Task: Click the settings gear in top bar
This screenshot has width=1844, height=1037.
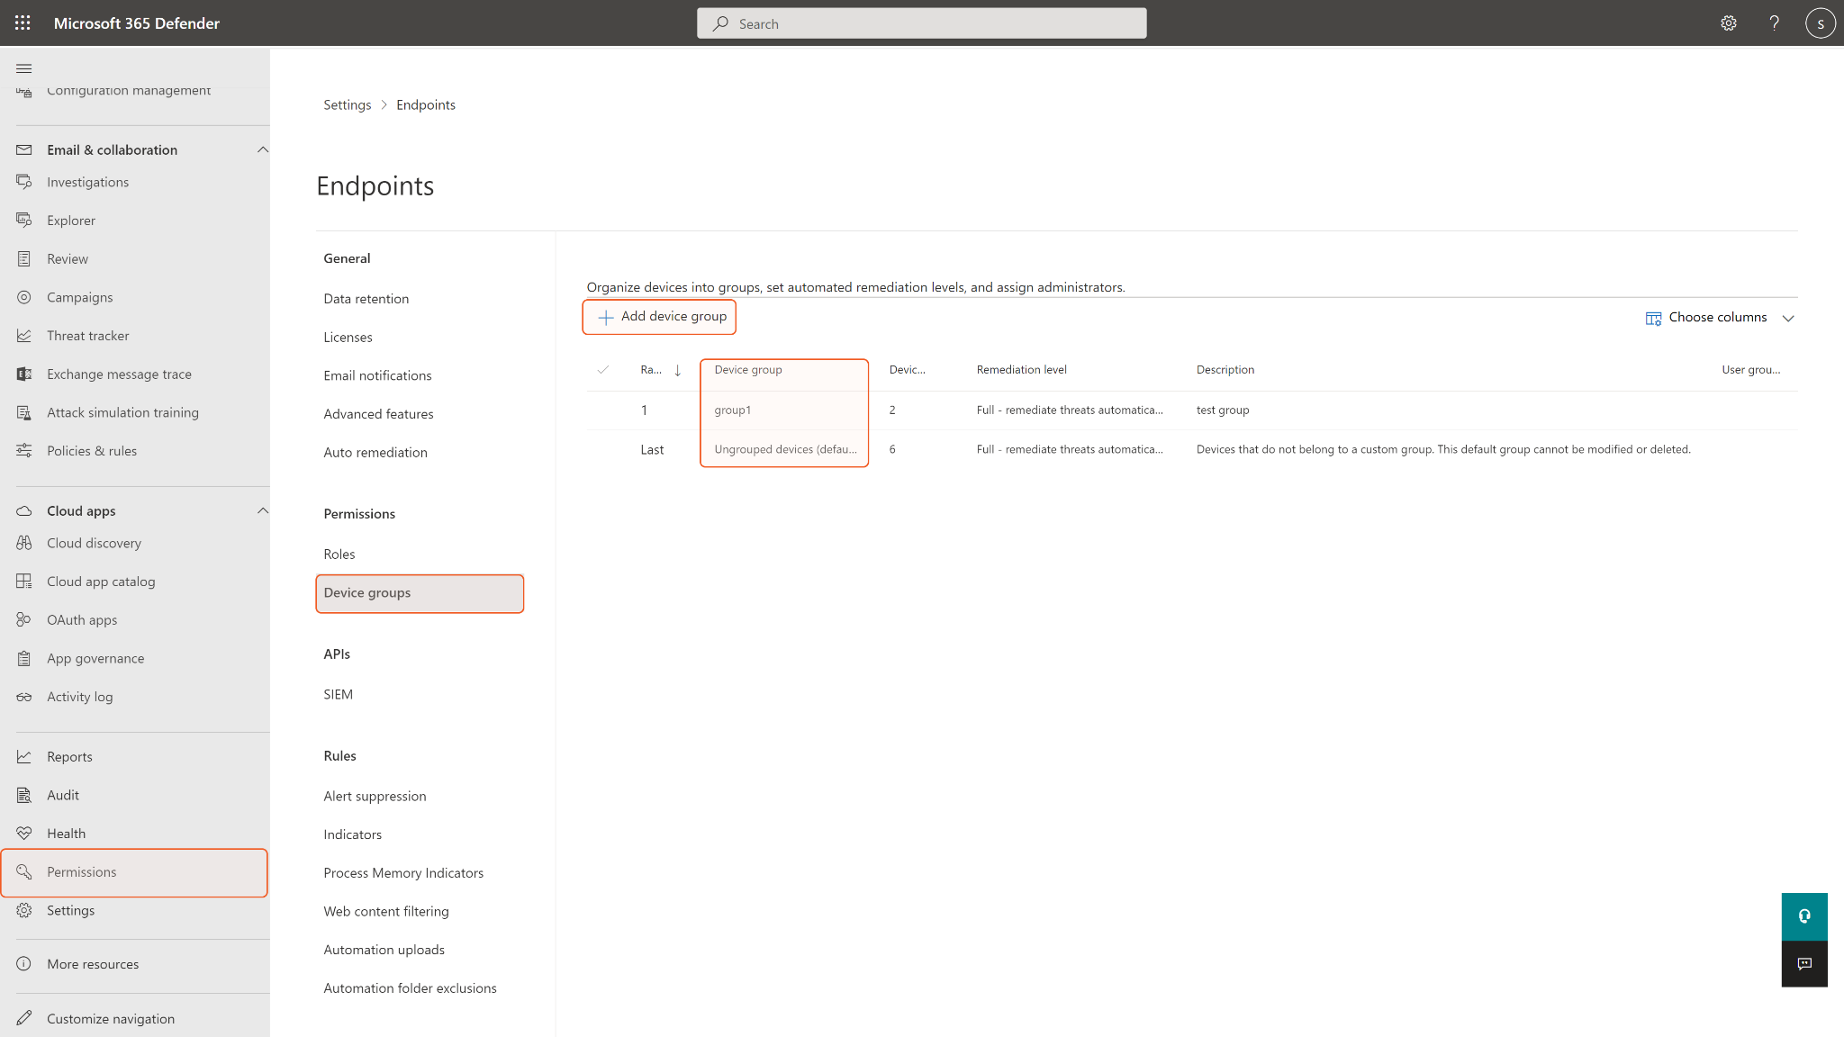Action: click(1728, 23)
